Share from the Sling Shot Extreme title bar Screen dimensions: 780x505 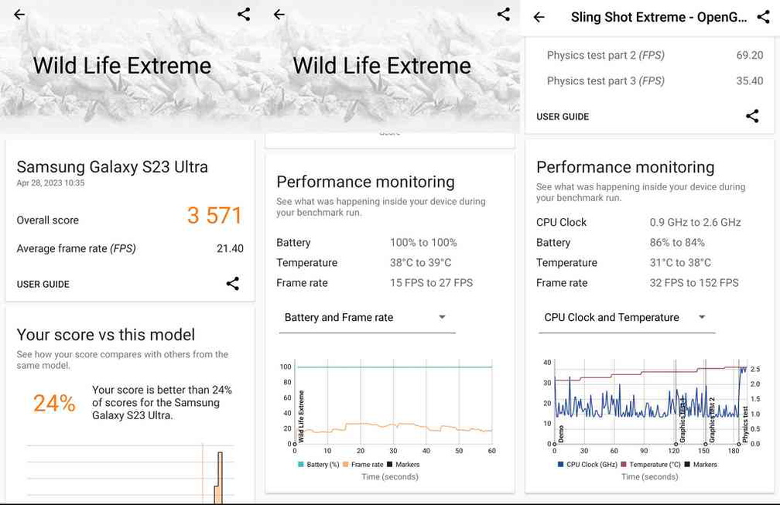(x=764, y=17)
